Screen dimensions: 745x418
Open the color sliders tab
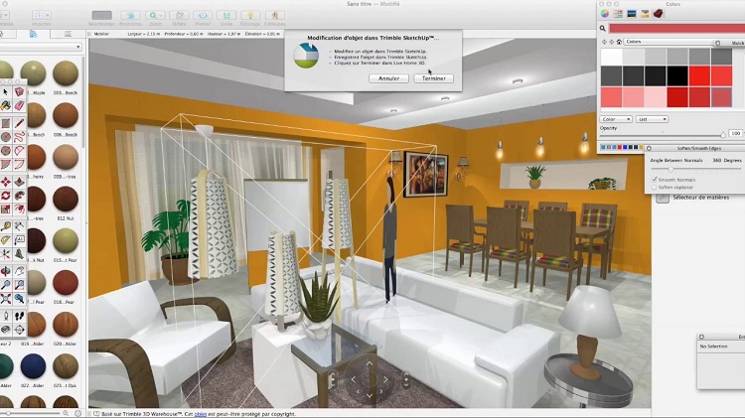pyautogui.click(x=618, y=14)
